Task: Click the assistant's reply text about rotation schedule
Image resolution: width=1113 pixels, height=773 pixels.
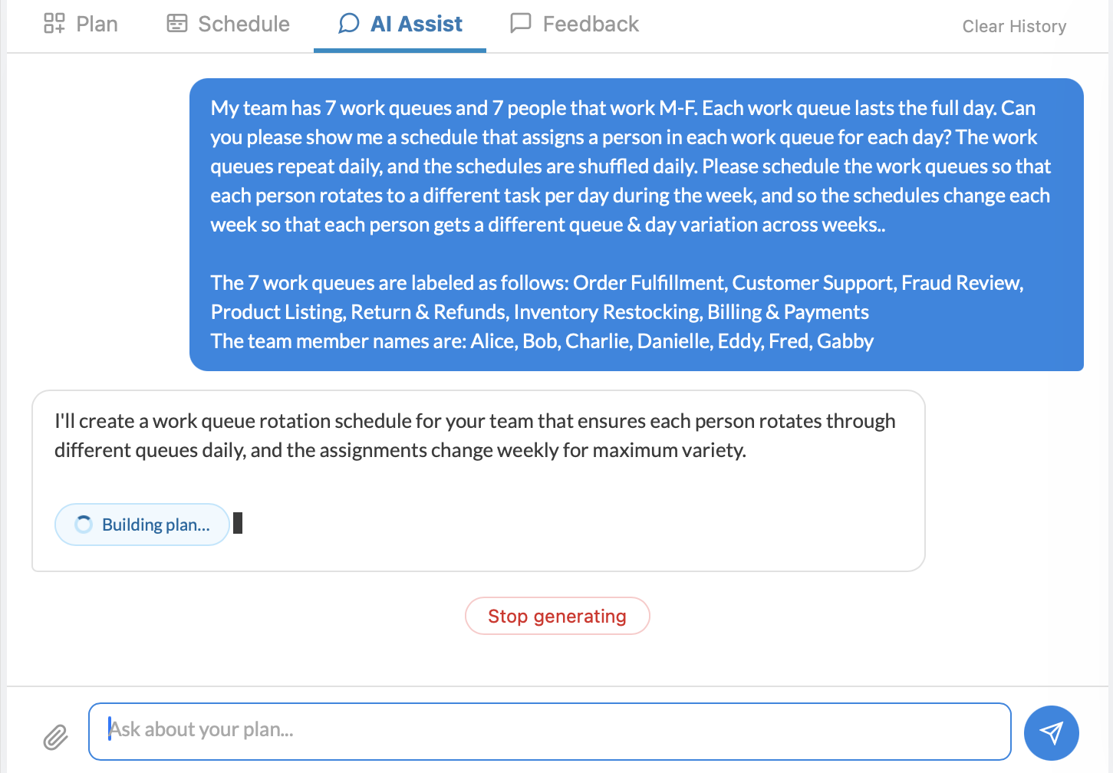Action: 476,436
